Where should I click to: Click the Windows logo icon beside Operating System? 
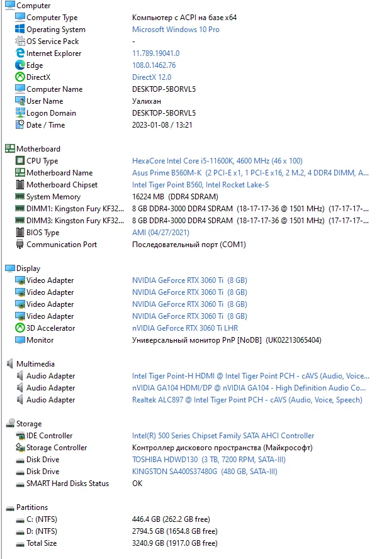pyautogui.click(x=20, y=29)
